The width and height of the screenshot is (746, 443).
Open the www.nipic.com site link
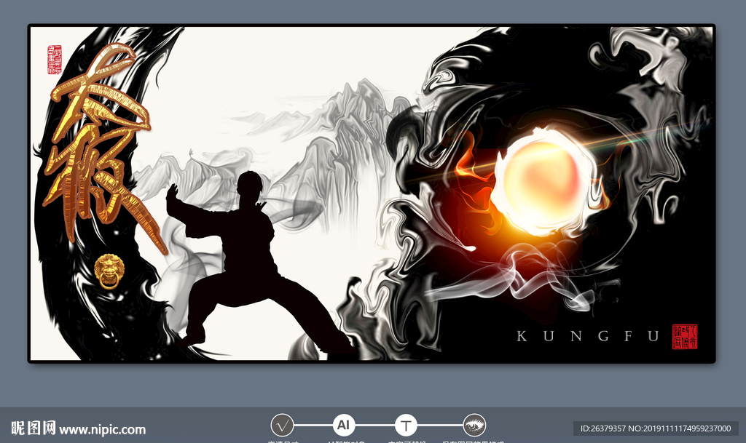coord(103,430)
